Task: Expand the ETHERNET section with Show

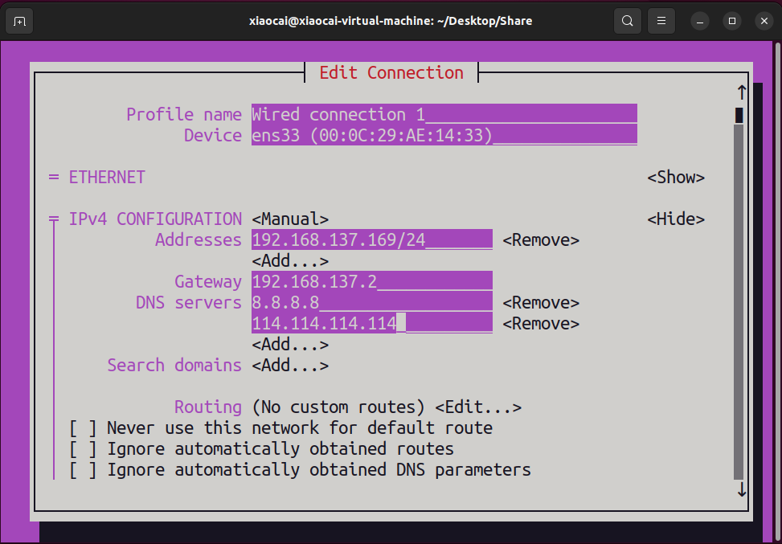Action: tap(676, 178)
